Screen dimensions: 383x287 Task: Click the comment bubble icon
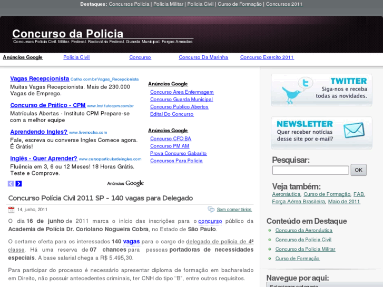pyautogui.click(x=211, y=210)
